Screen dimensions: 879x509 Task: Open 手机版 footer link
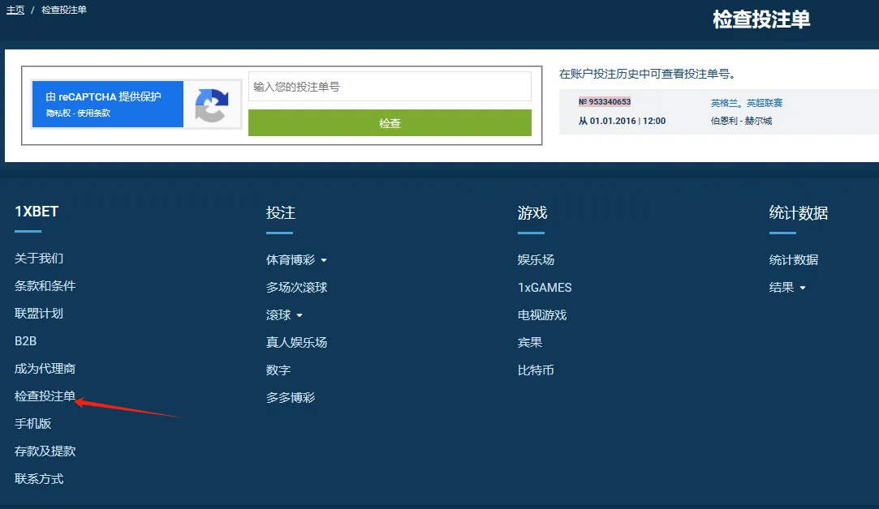(x=32, y=423)
